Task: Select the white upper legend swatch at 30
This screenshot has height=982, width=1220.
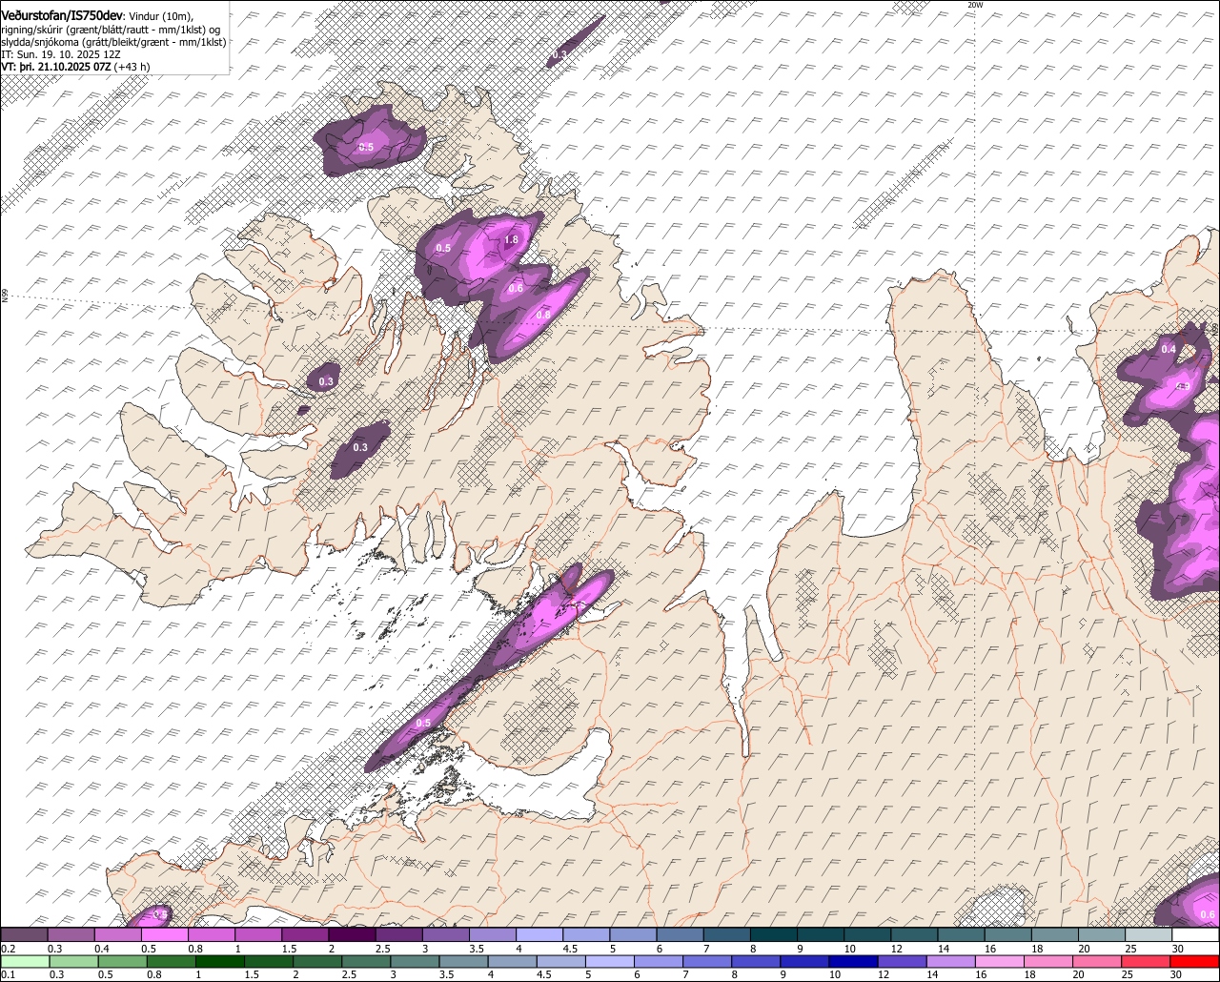Action: (x=1195, y=934)
